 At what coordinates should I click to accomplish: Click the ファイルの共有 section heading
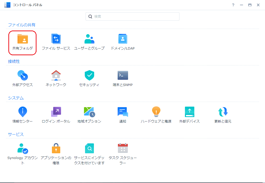click(22, 25)
